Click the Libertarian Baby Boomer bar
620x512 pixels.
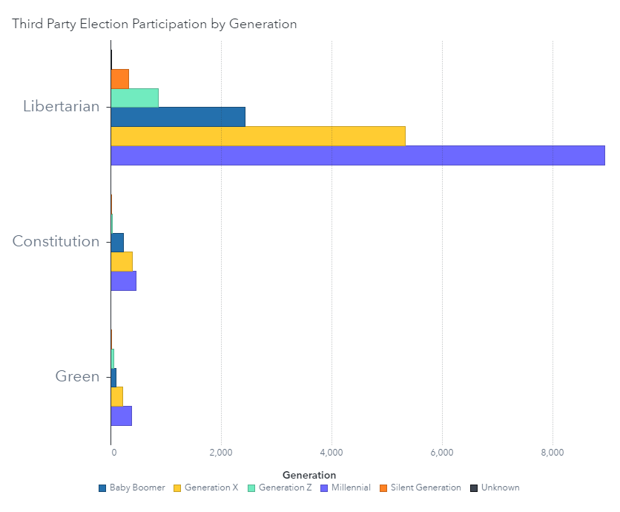(178, 117)
